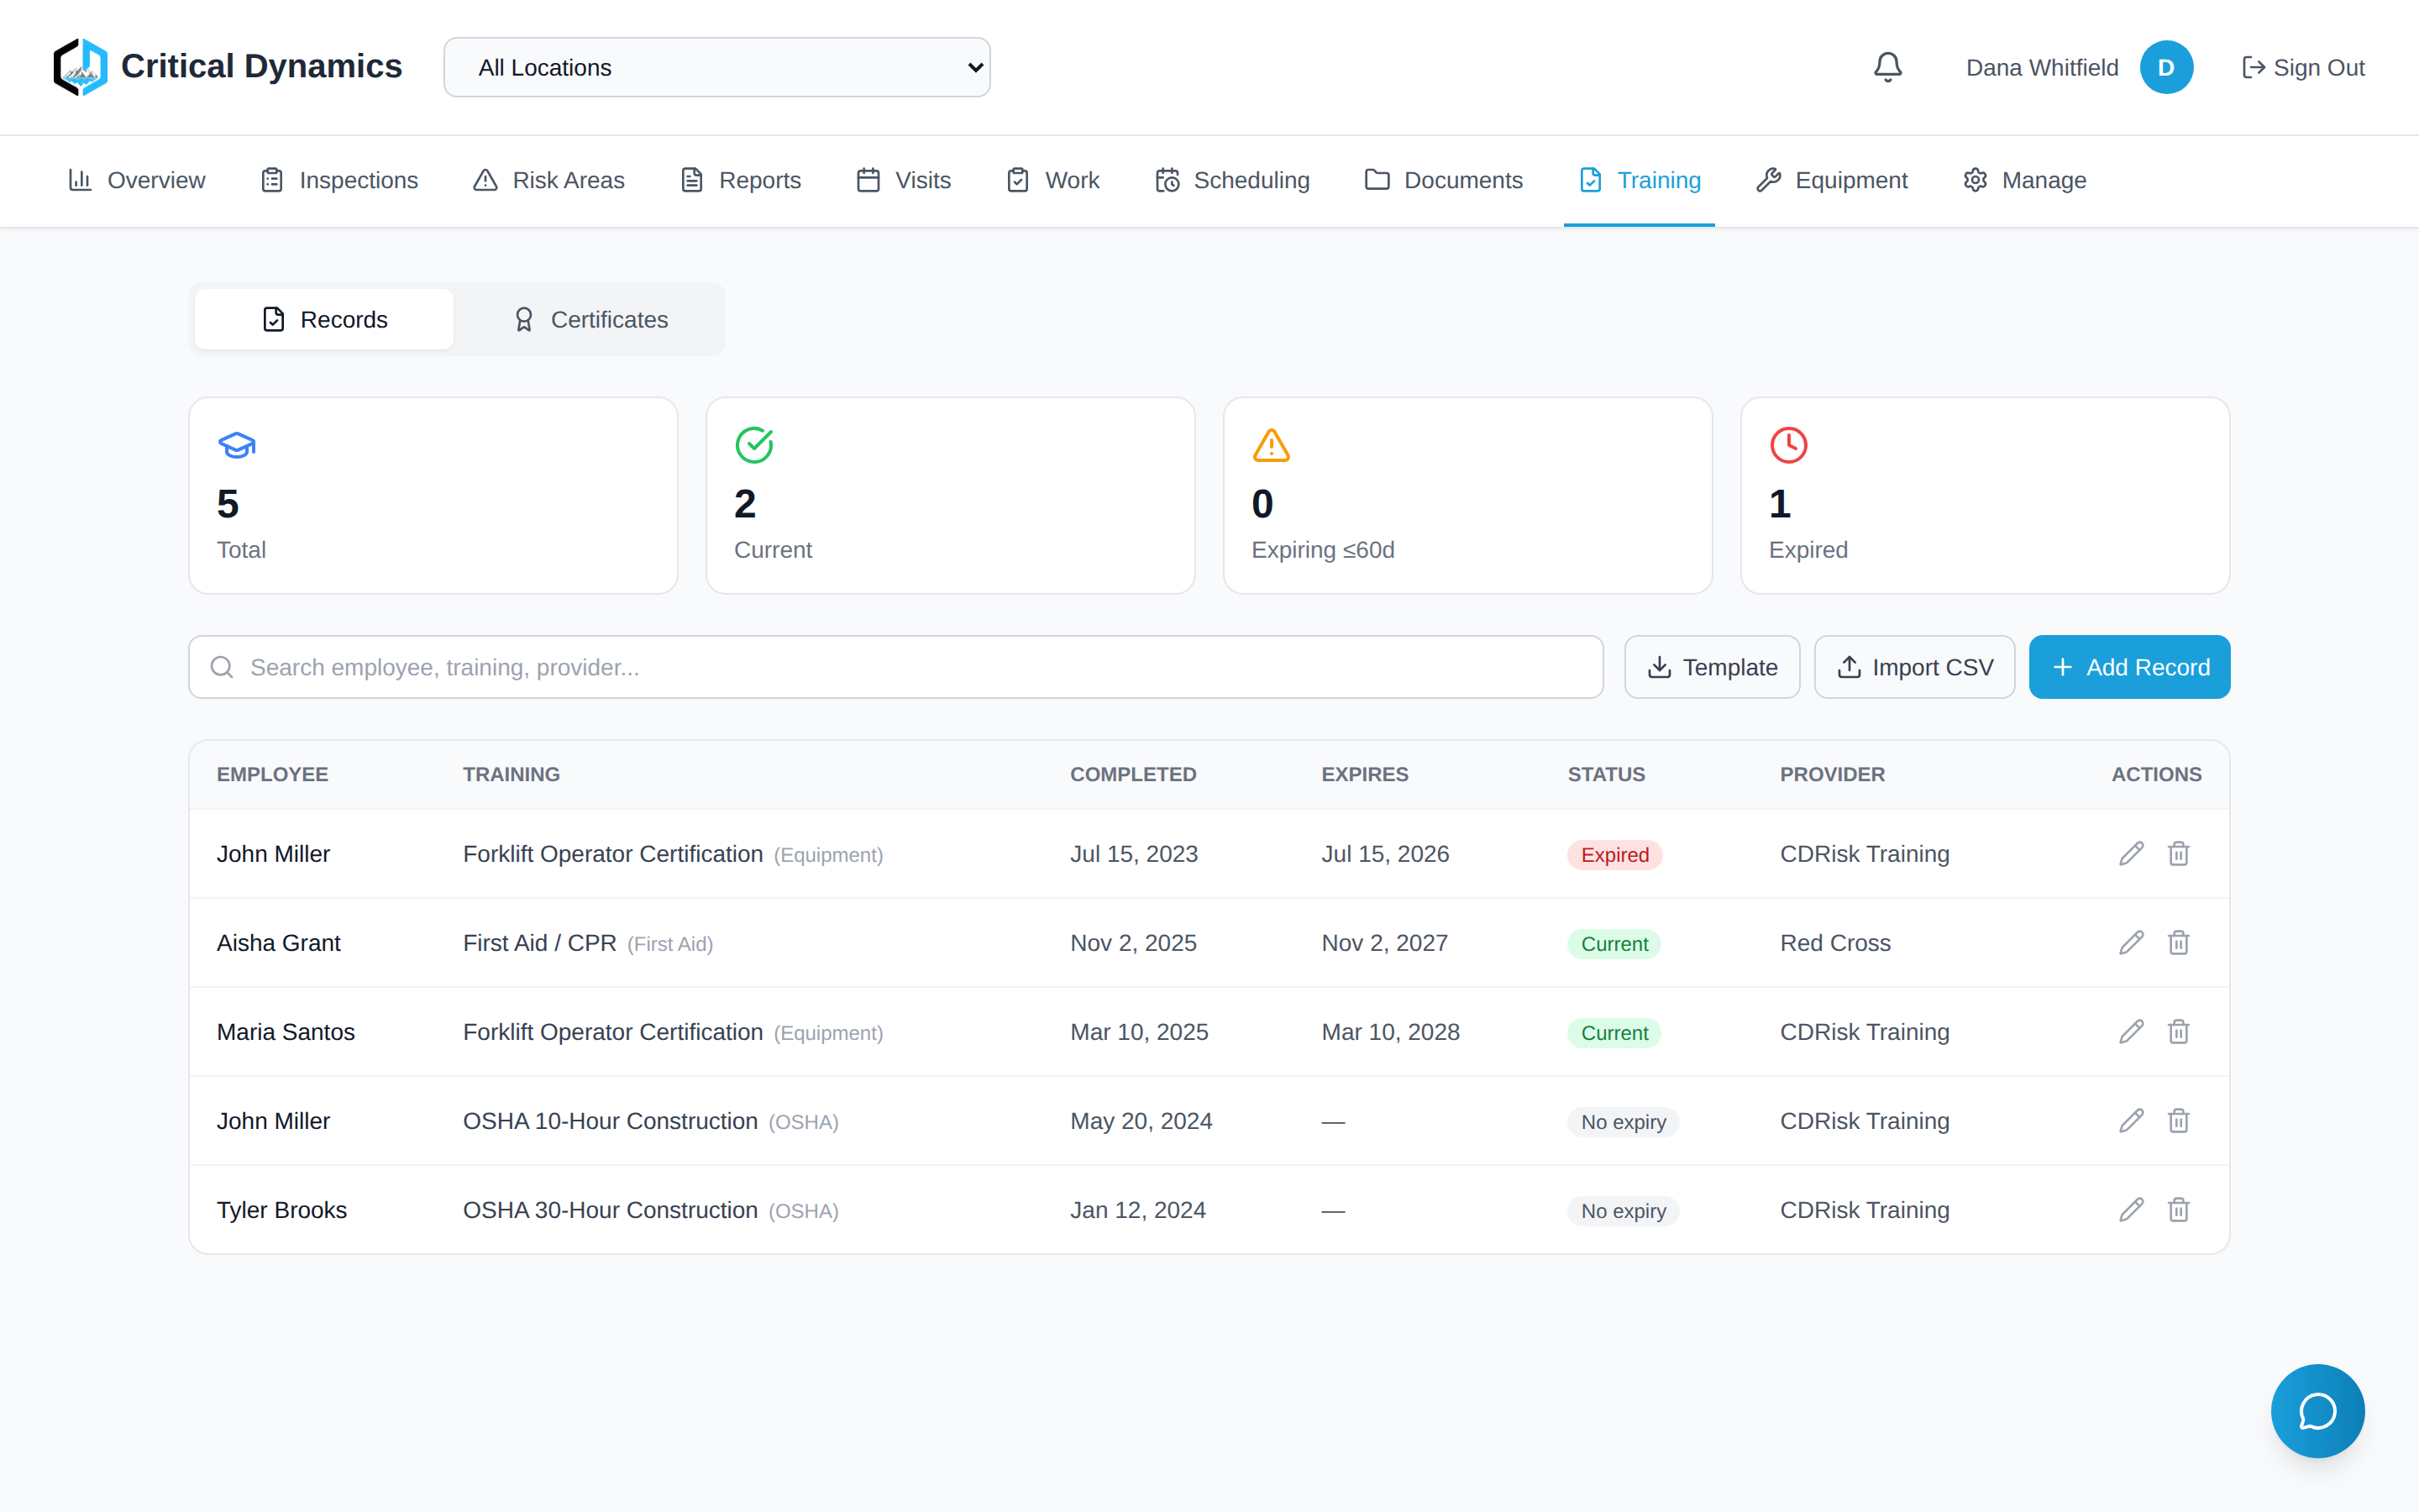This screenshot has height=1512, width=2419.
Task: Open the Scheduling tab
Action: click(x=1232, y=180)
